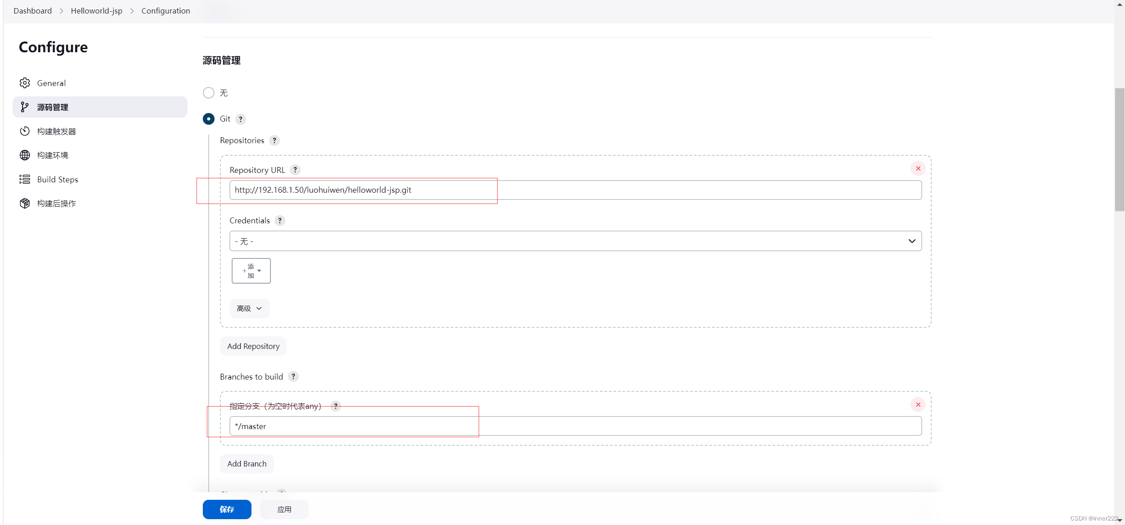The height and width of the screenshot is (525, 1125).
Task: Go to 构建后操作 in sidebar
Action: click(100, 203)
